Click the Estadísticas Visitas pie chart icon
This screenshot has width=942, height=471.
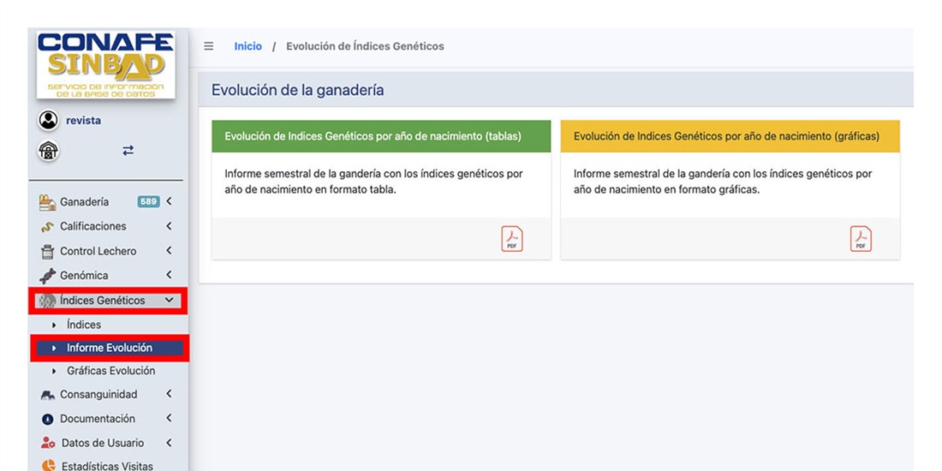click(47, 466)
